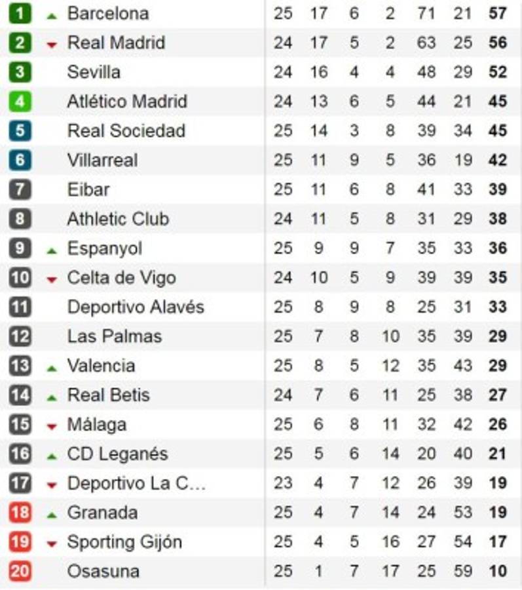Click Barcelona's 57 points value

498,14
